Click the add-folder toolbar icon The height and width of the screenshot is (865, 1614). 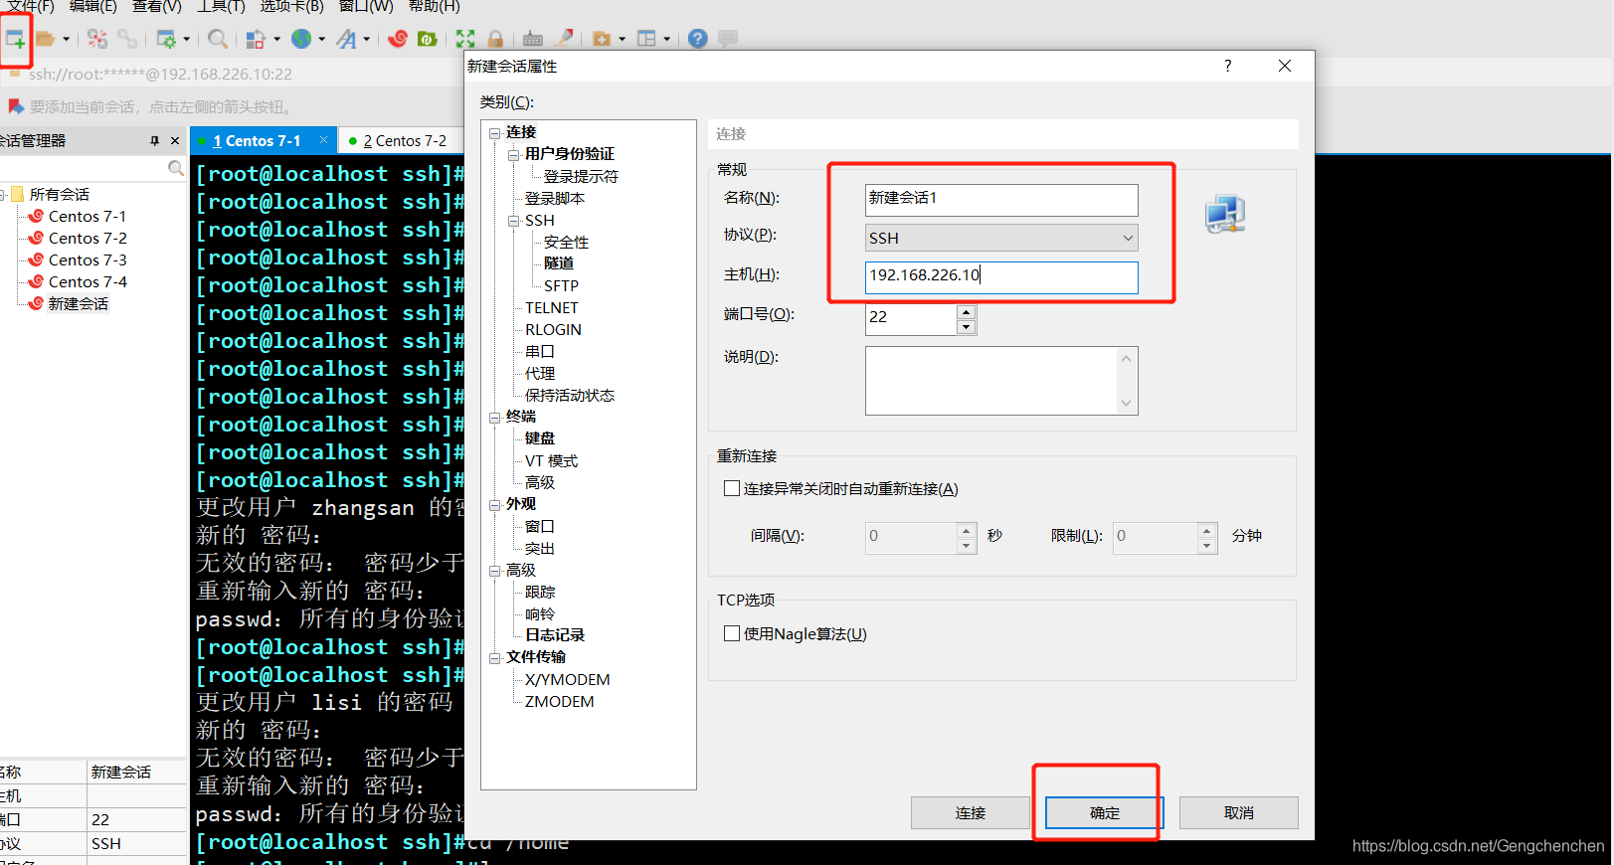click(602, 39)
